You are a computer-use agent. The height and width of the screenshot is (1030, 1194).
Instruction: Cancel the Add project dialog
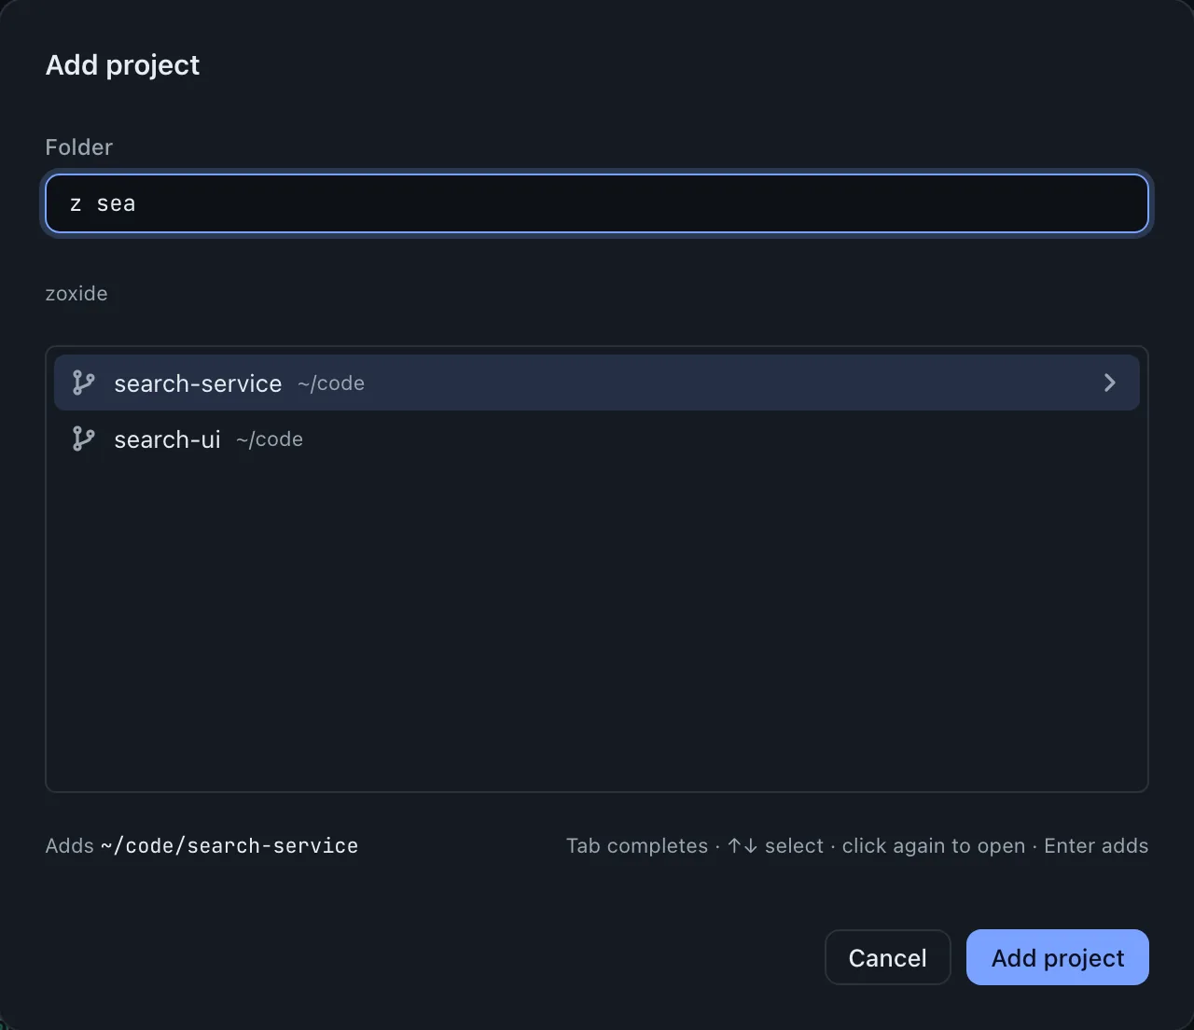tap(887, 957)
